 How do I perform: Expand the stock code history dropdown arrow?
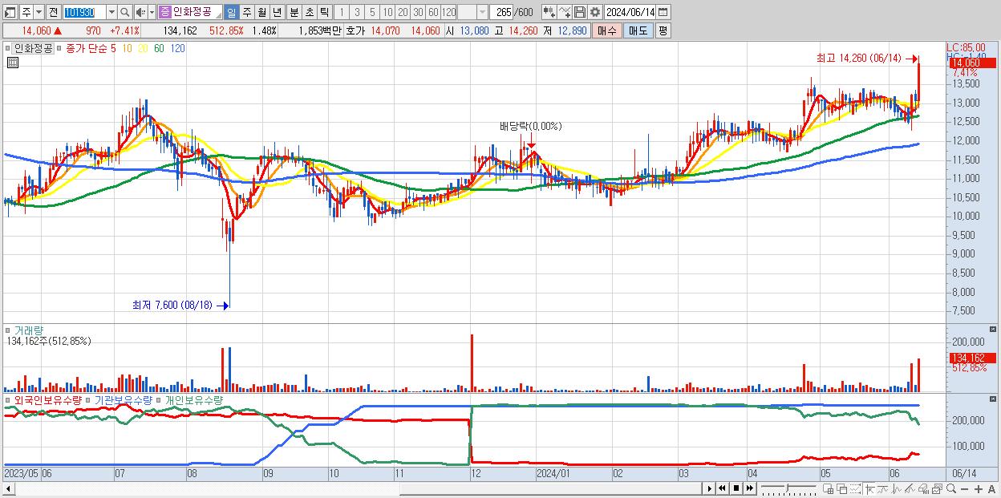click(x=111, y=12)
